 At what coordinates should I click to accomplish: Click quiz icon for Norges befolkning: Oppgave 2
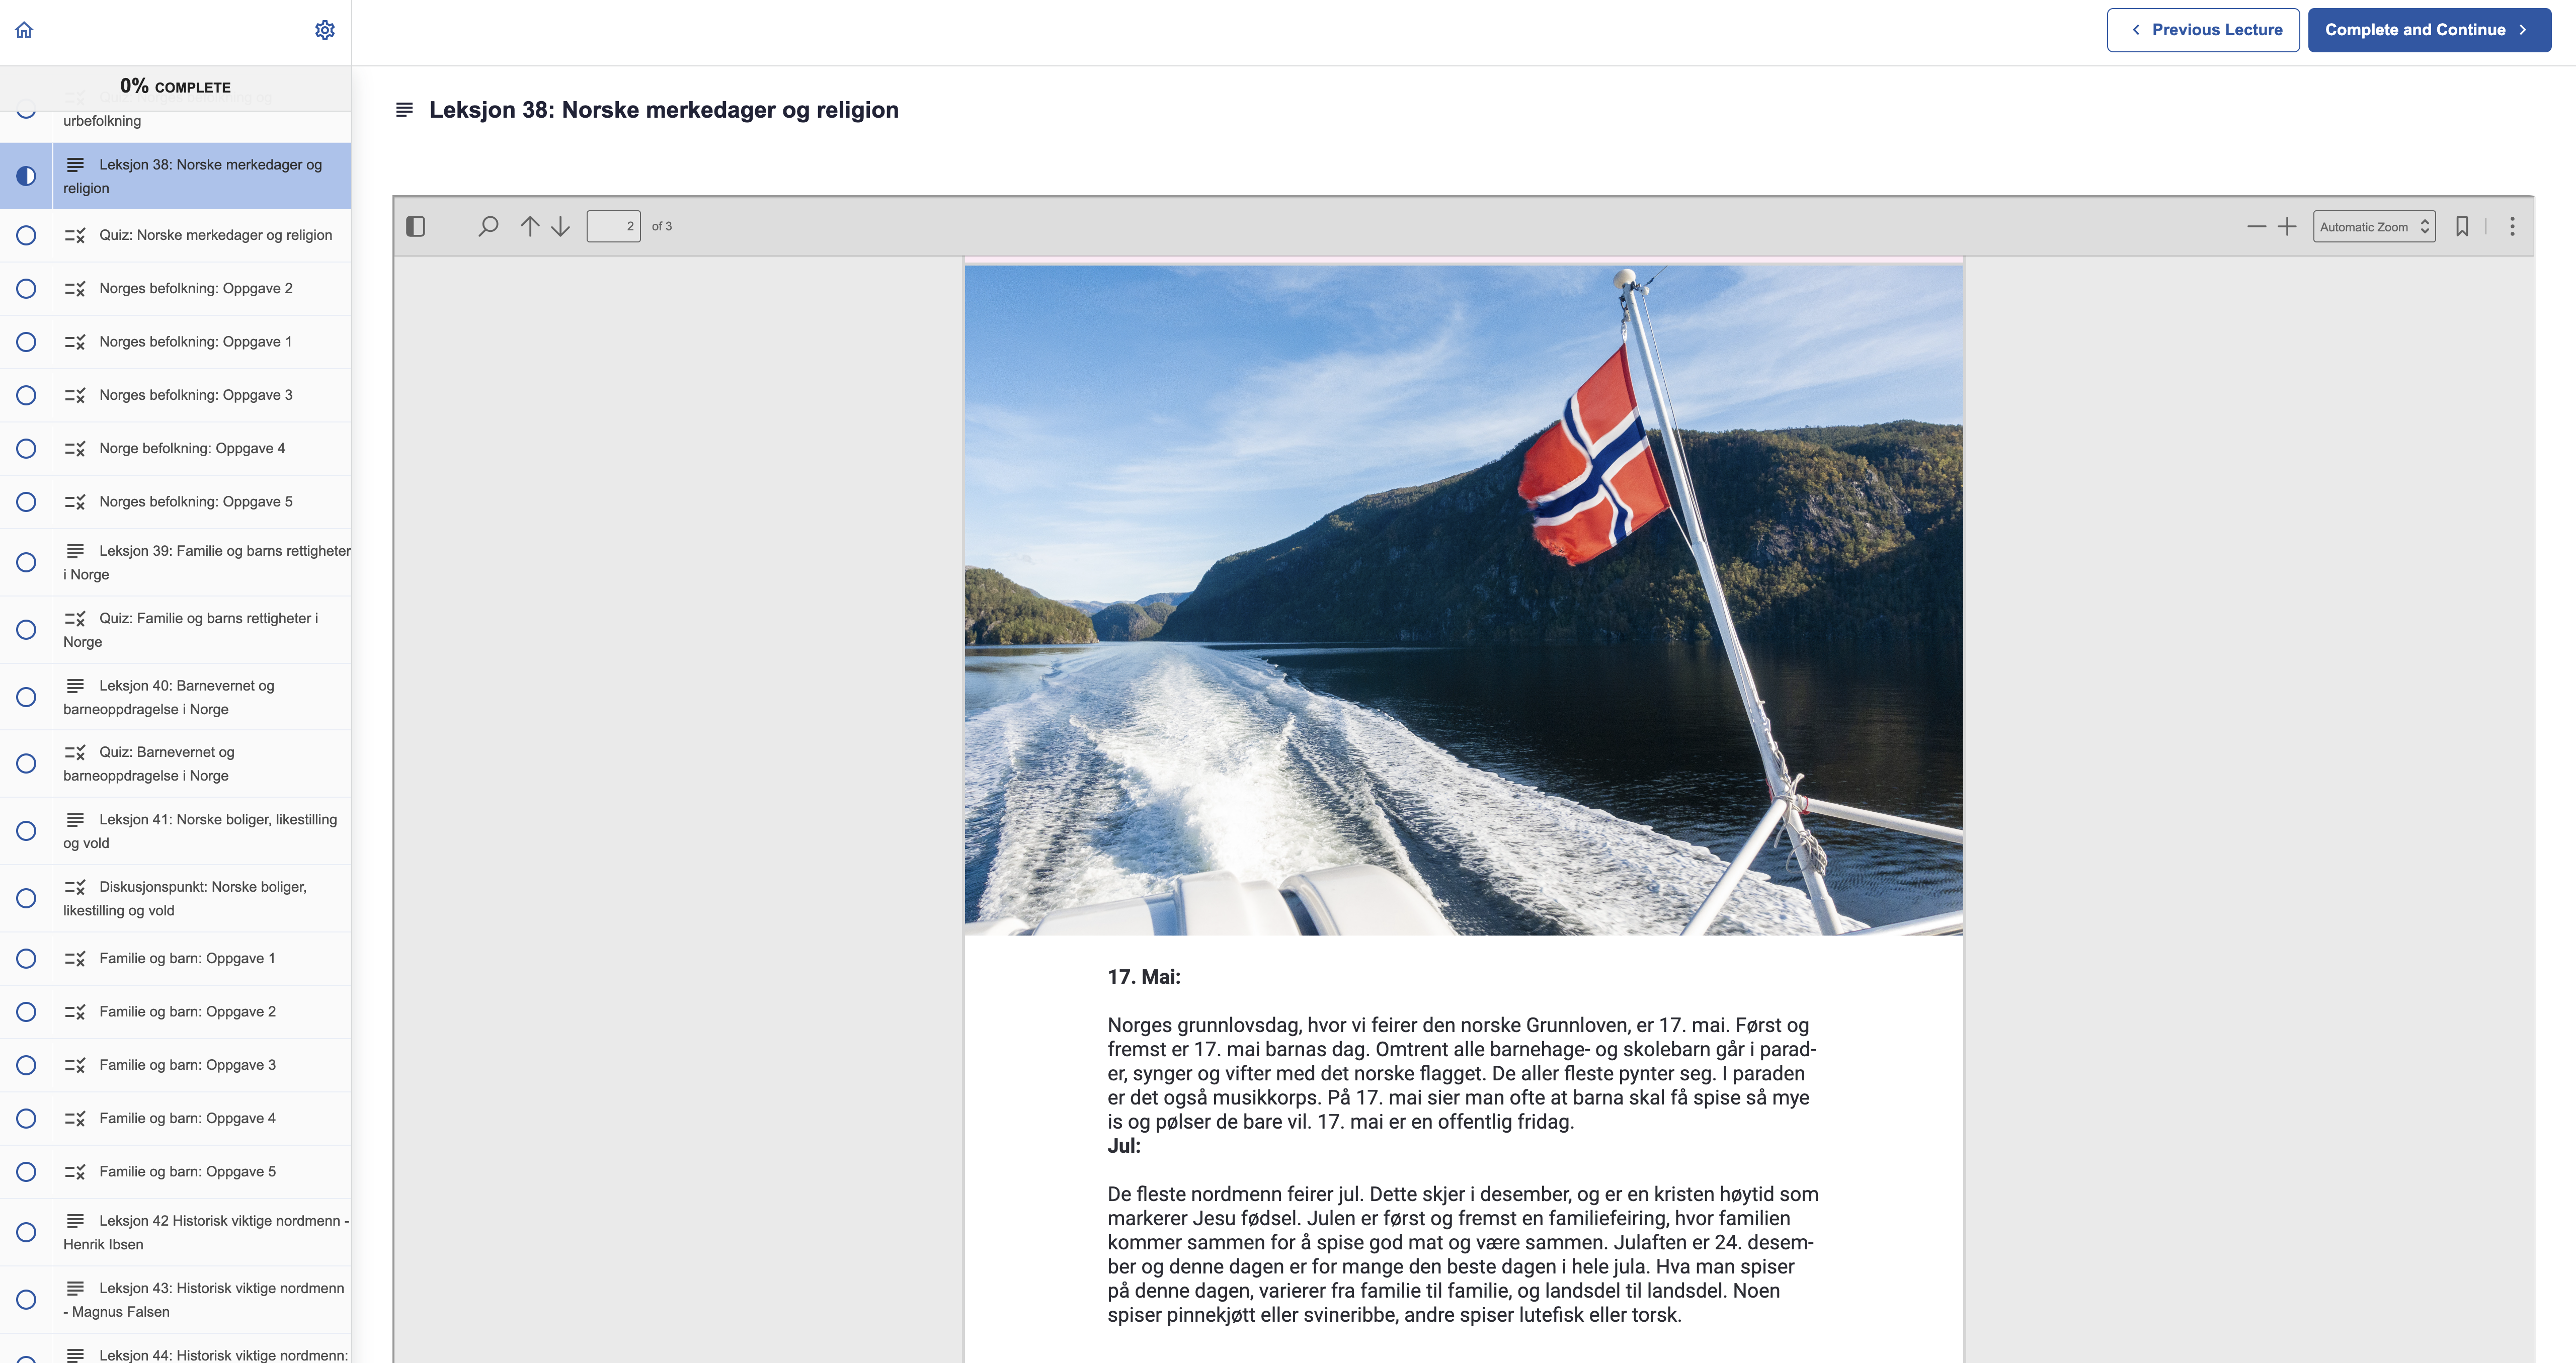[x=75, y=289]
